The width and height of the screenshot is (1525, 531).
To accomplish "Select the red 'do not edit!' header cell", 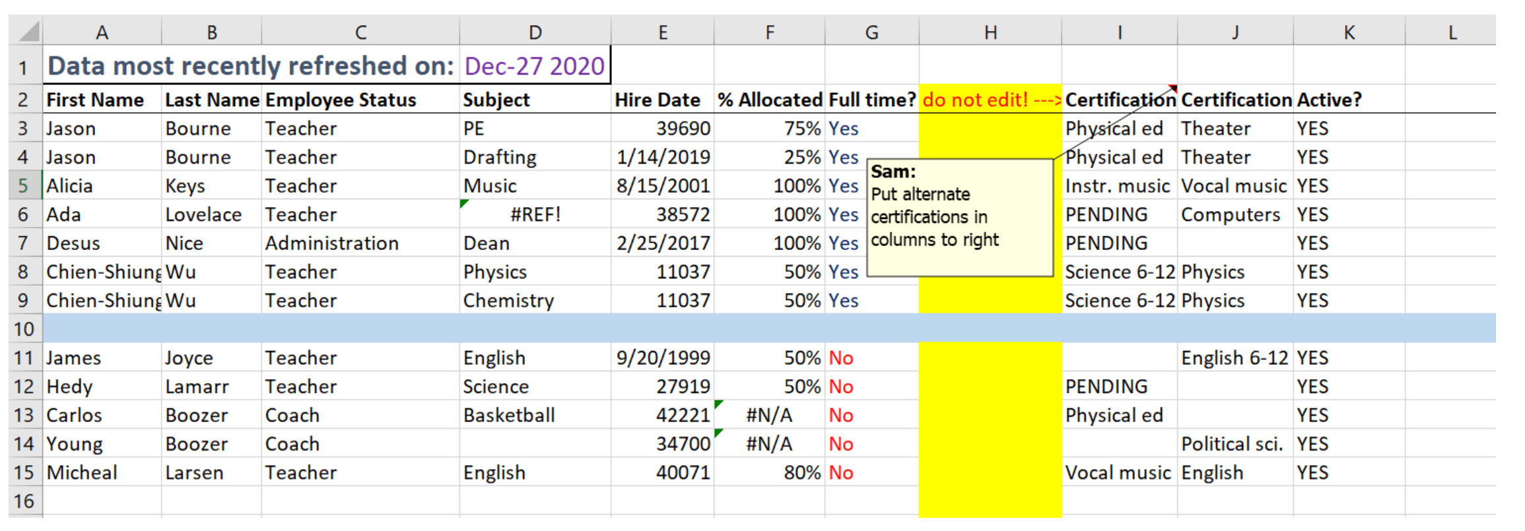I will click(x=990, y=100).
